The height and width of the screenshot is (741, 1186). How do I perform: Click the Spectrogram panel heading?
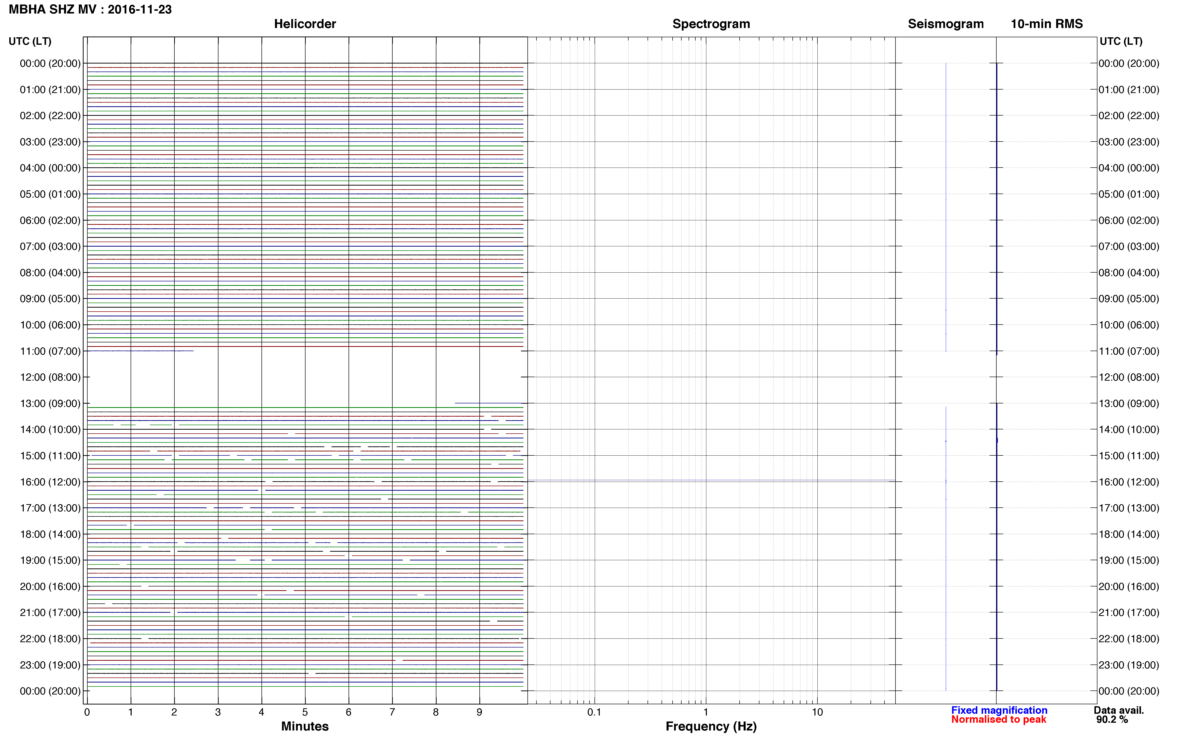[x=711, y=24]
